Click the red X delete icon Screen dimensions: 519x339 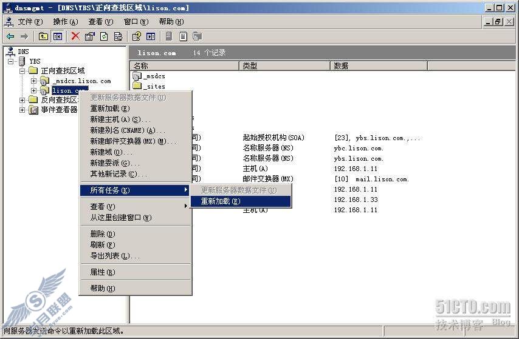75,36
